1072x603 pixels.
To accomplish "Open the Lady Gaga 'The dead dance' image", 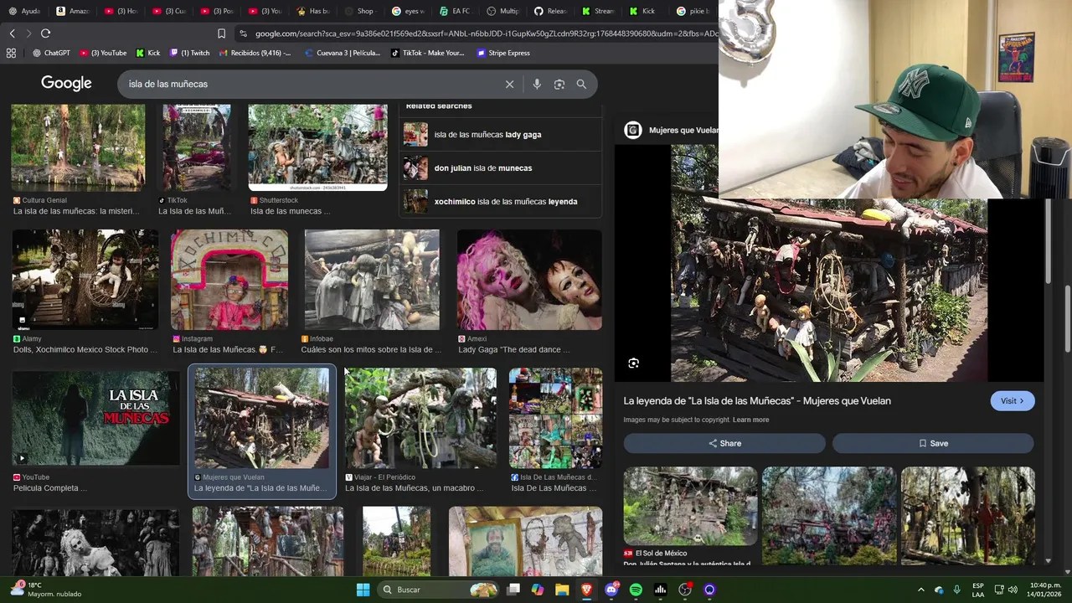I will point(529,280).
